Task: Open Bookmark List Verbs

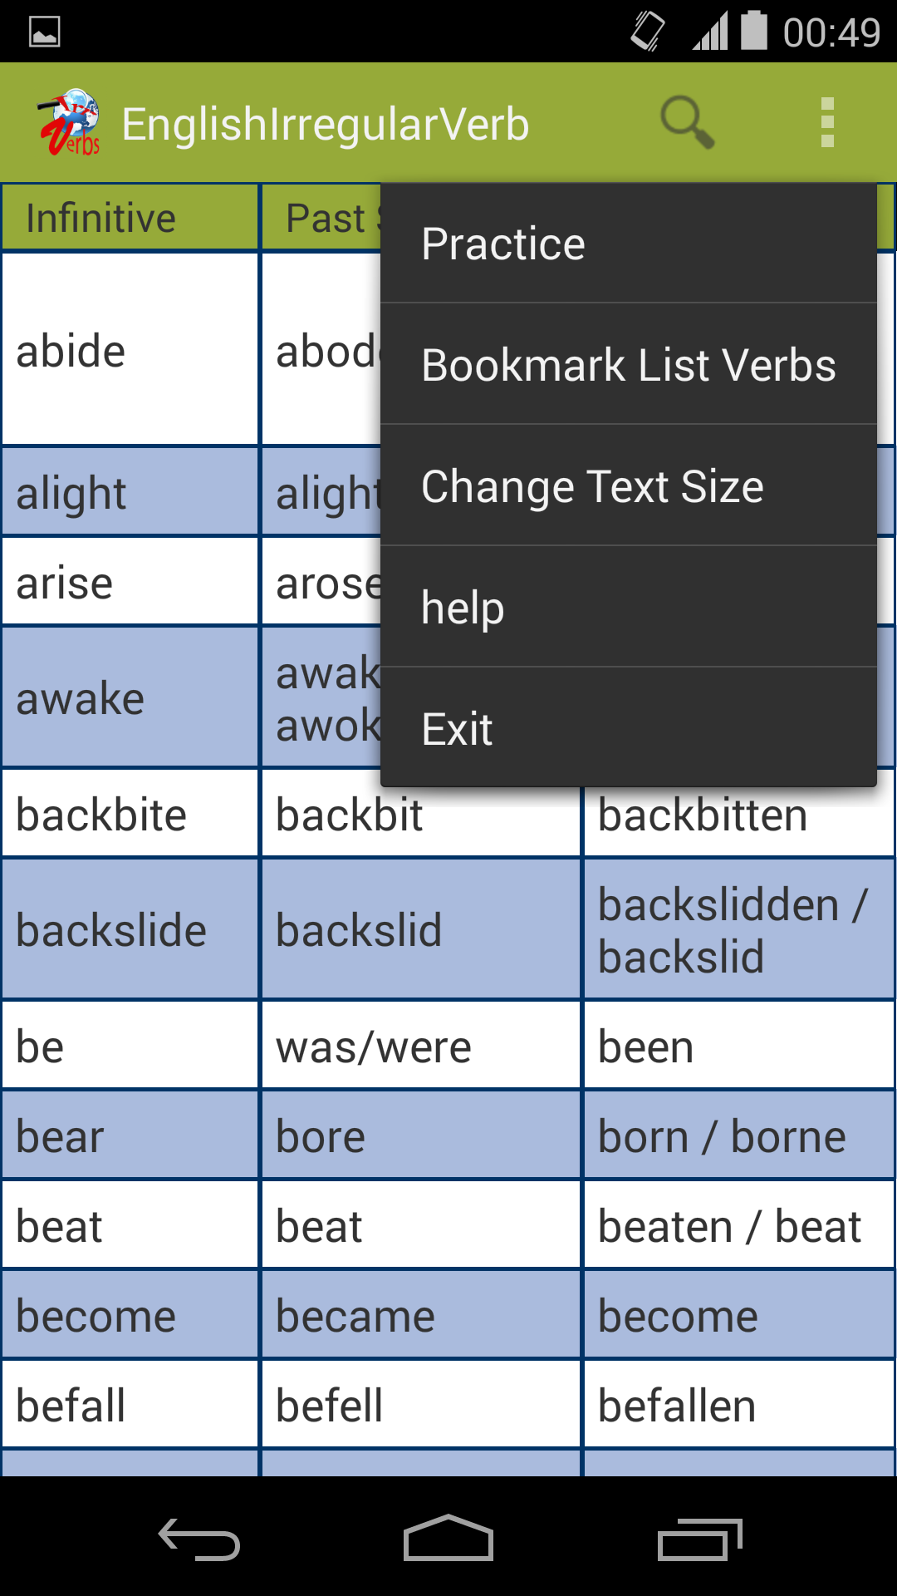Action: click(x=629, y=364)
